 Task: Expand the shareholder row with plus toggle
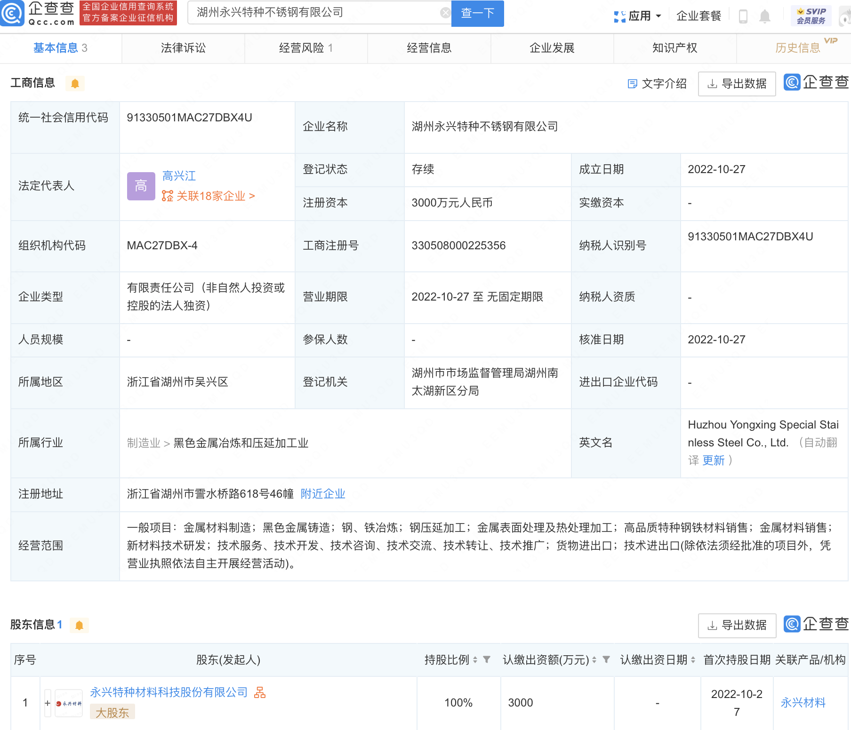click(48, 703)
